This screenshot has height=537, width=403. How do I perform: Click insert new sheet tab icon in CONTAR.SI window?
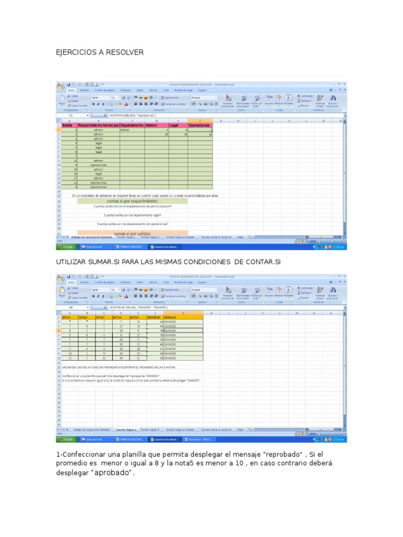pos(250,237)
